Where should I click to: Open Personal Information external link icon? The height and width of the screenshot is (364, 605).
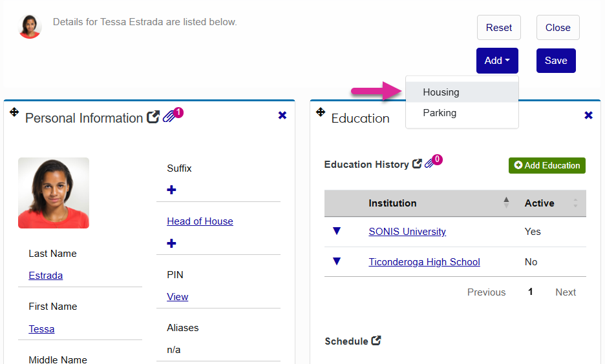point(153,117)
